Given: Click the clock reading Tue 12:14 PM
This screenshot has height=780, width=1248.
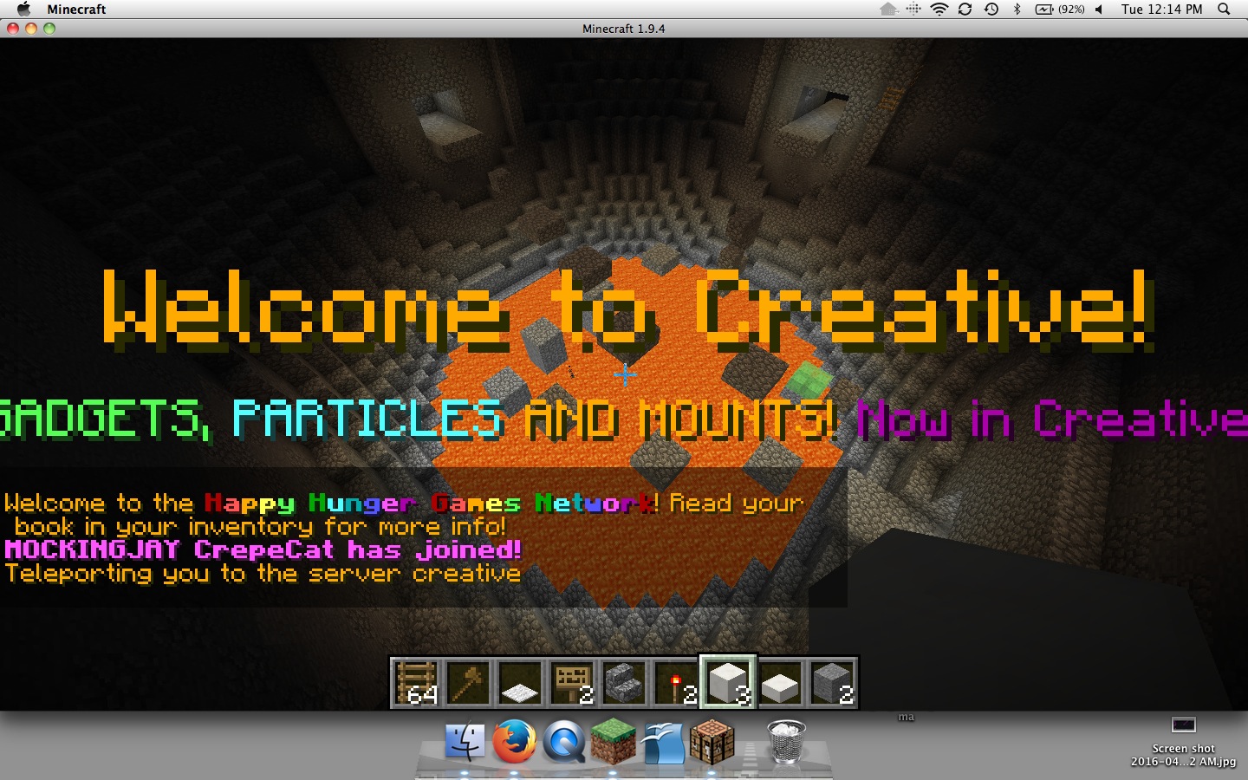Looking at the screenshot, I should point(1161,9).
